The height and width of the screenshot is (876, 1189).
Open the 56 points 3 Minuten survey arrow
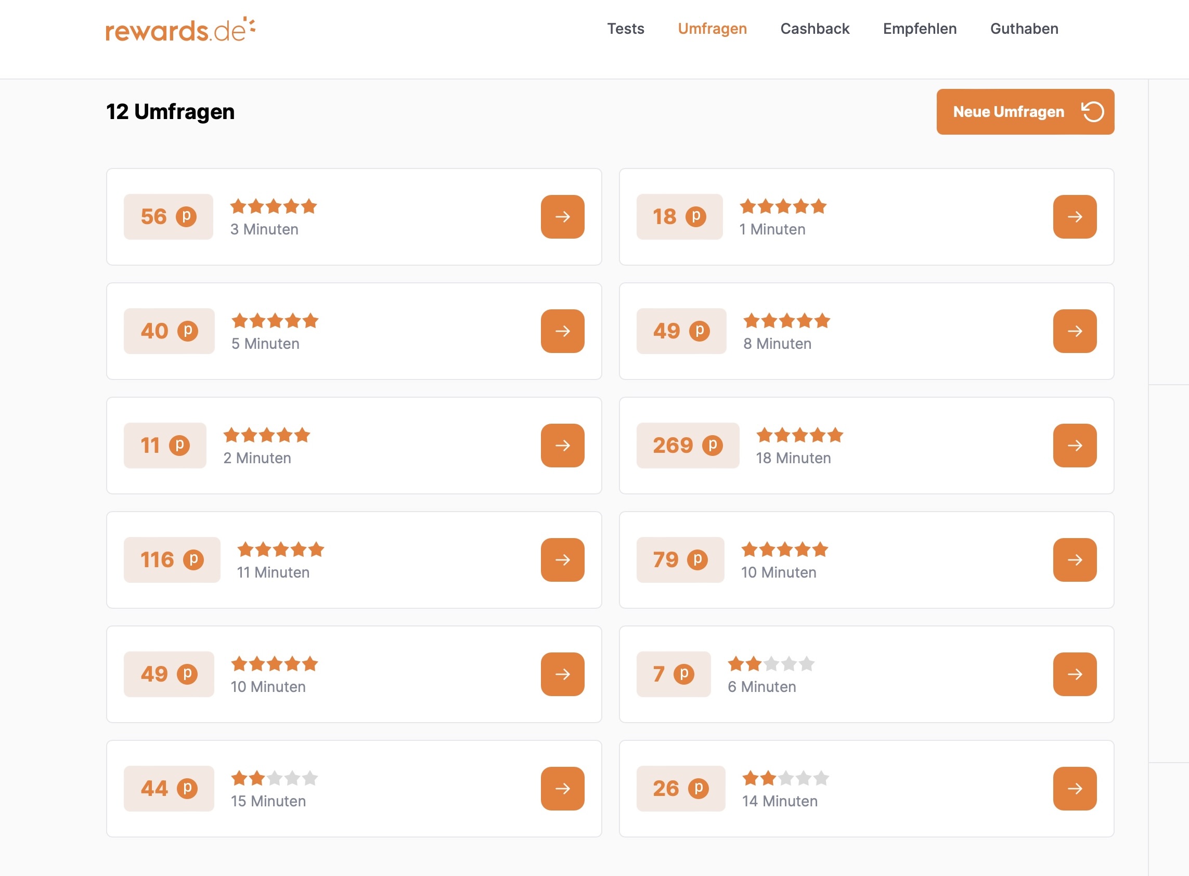point(562,216)
